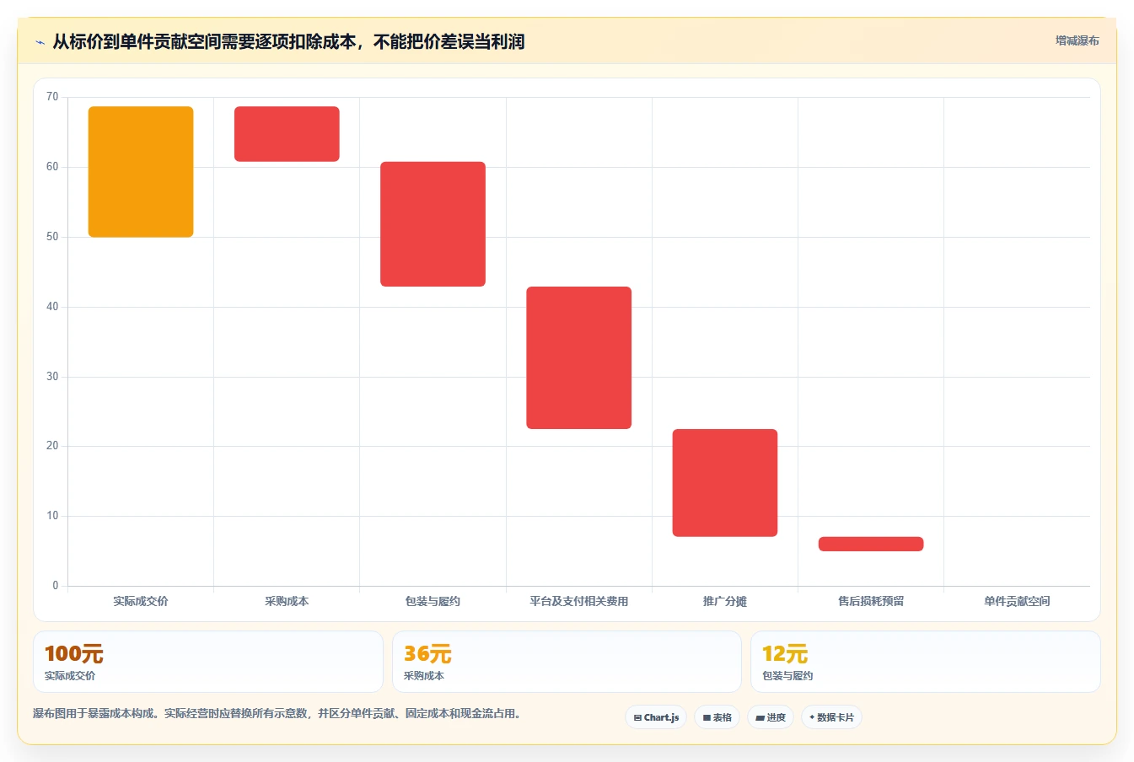Open the 36元 采购成本 data card

(x=567, y=662)
